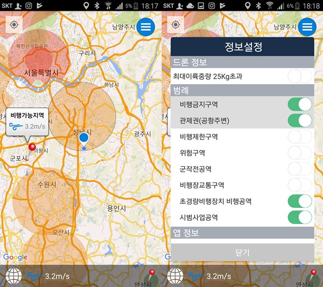This screenshot has width=323, height=287.
Task: Tap the Instagram icon in left status bar
Action: [x=29, y=5]
